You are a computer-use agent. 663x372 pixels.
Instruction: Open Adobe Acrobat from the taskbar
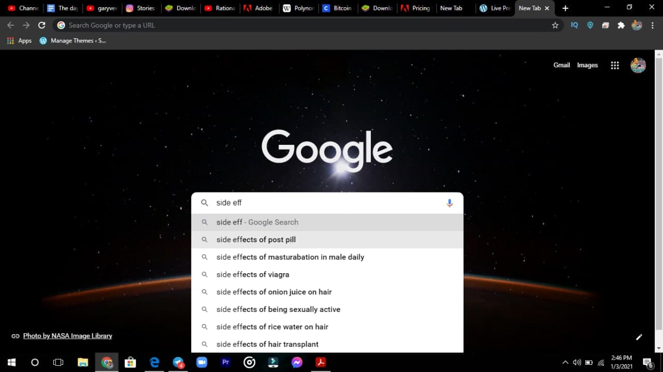point(321,362)
